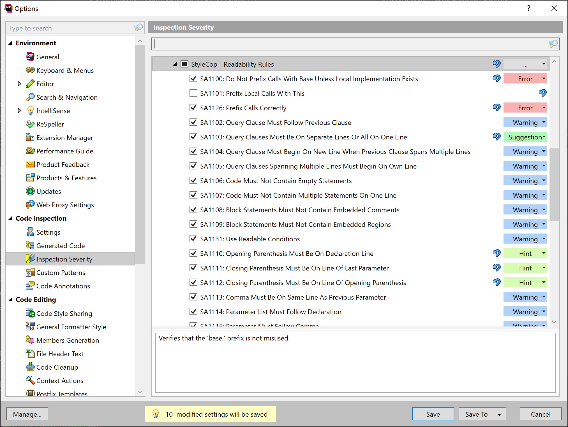Screen dimensions: 568x427
Task: Click the Manage button at bottom left
Action: [x=28, y=414]
